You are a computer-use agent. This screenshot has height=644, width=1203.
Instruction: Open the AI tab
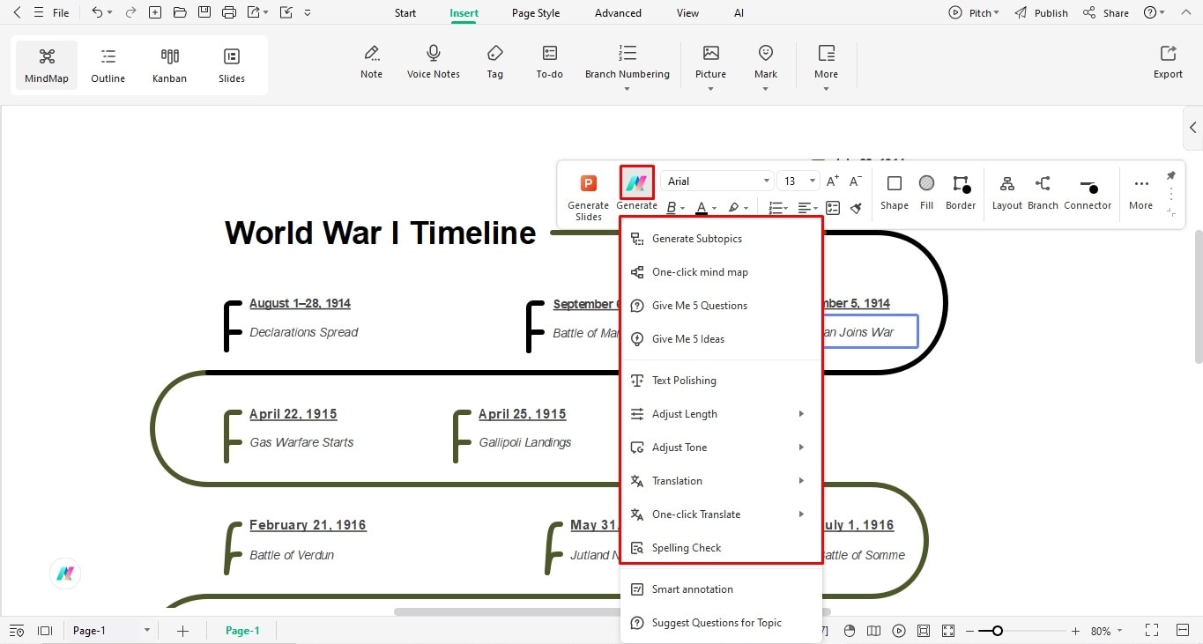click(739, 13)
